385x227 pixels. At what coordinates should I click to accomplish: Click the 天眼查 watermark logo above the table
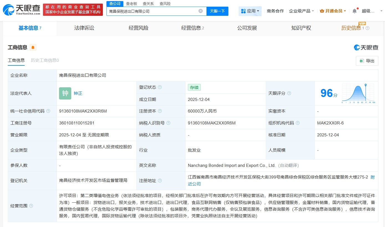coord(366,47)
